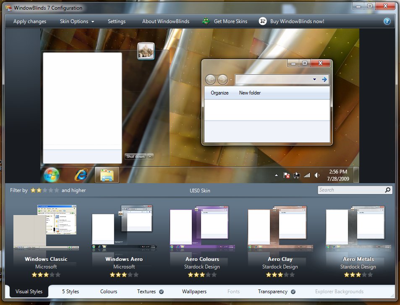Select the Explorer Backgrounds tab
Viewport: 400px width, 305px height.
click(x=339, y=292)
